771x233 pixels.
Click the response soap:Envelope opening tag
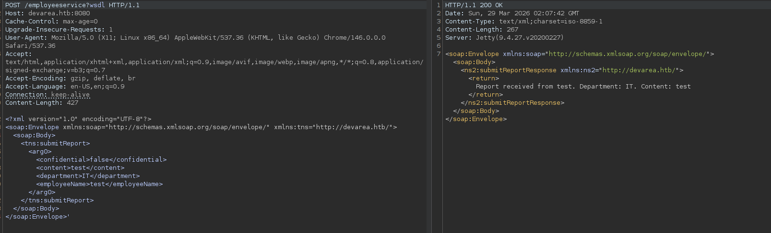[x=580, y=54]
